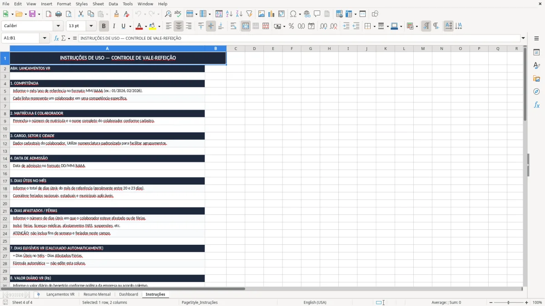Toggle Bold formatting
The image size is (545, 306).
pos(104,26)
